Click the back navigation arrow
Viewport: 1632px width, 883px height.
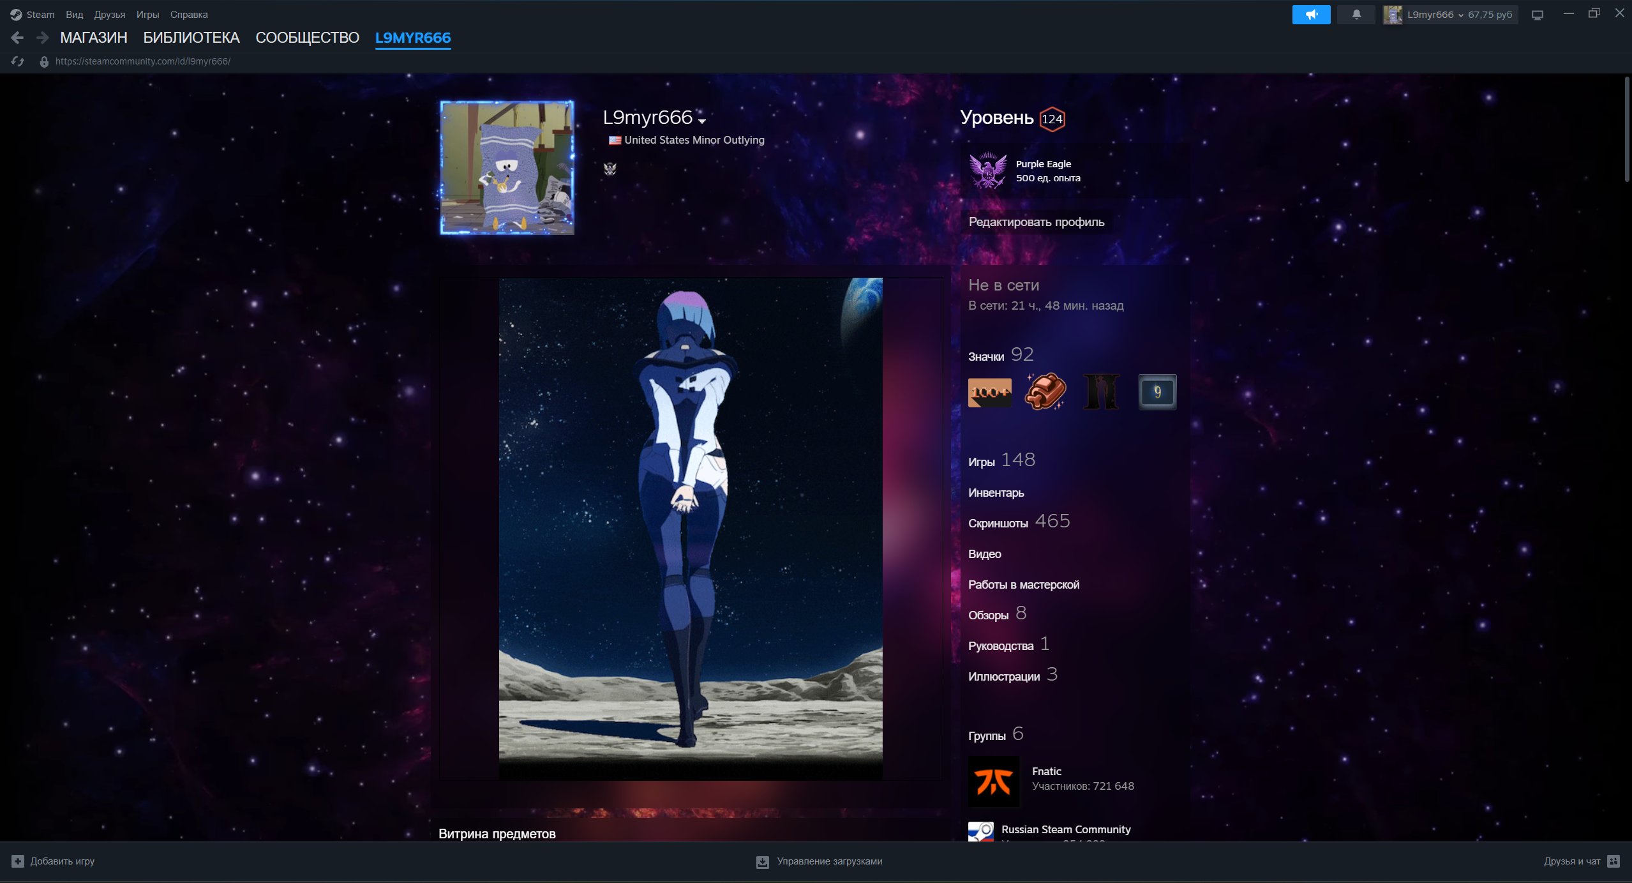pos(17,38)
